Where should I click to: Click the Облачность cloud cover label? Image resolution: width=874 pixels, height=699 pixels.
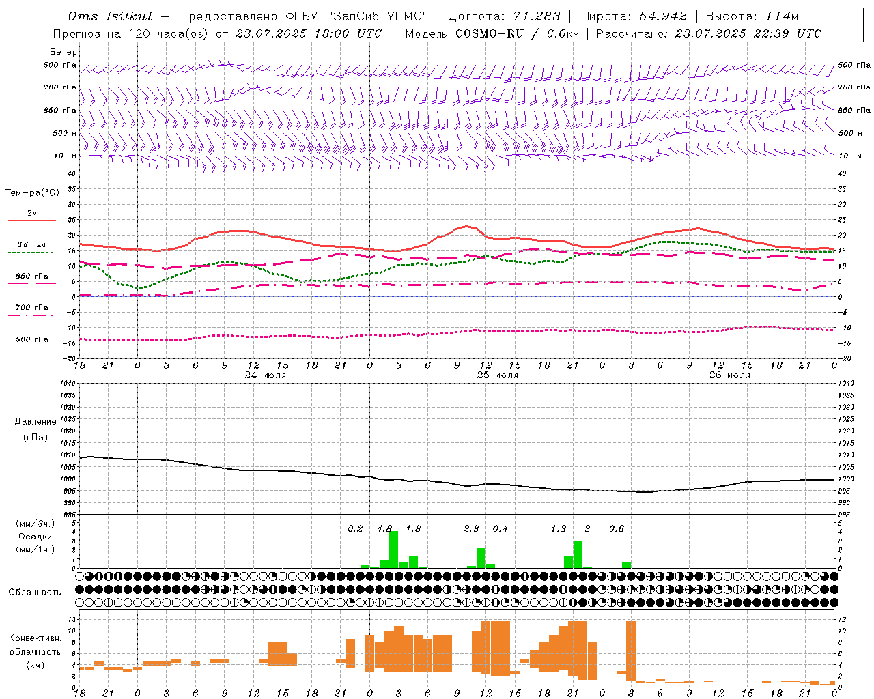[x=35, y=593]
